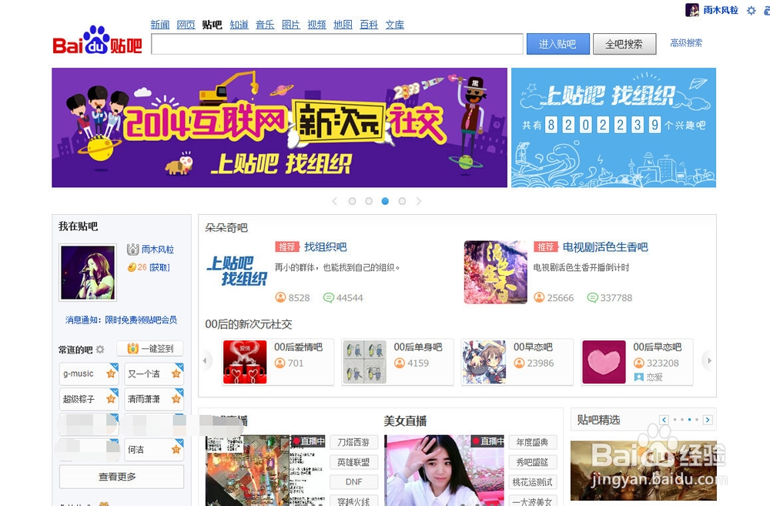
Task: Select fourth banner carousel dot
Action: [402, 201]
